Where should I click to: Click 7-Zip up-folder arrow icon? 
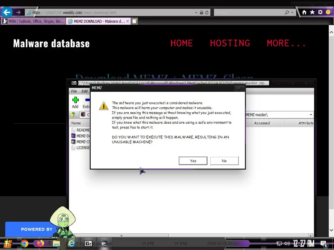tap(73, 115)
